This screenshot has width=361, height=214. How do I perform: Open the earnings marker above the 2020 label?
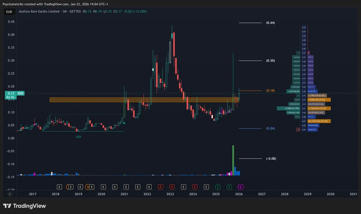(103, 187)
